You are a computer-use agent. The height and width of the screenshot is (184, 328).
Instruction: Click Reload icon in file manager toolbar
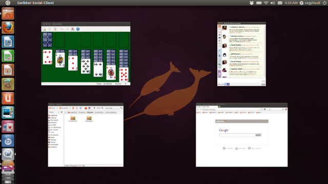pyautogui.click(x=80, y=108)
